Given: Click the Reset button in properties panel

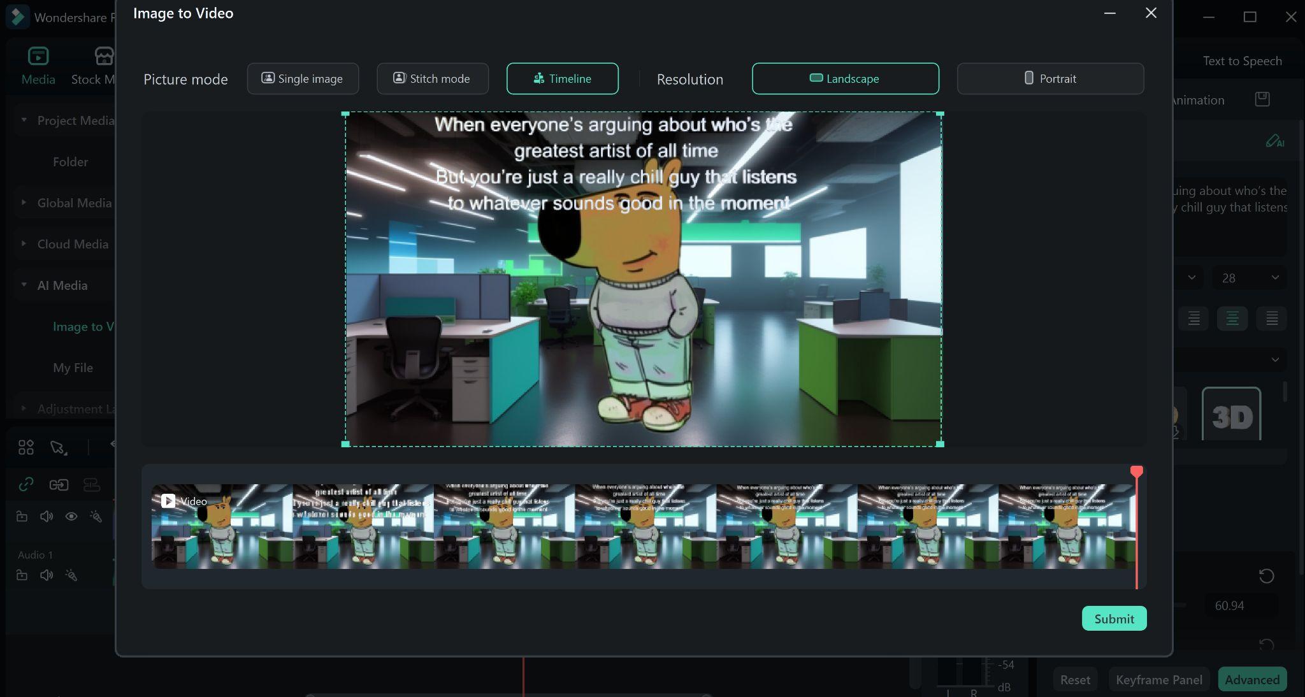Looking at the screenshot, I should (x=1075, y=679).
